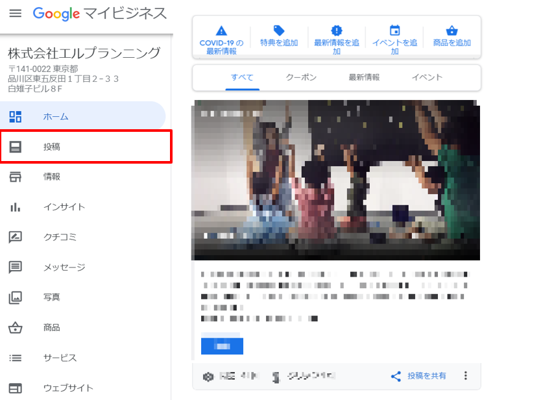The width and height of the screenshot is (554, 400).
Task: Click the クチコミ review icon
Action: point(15,237)
